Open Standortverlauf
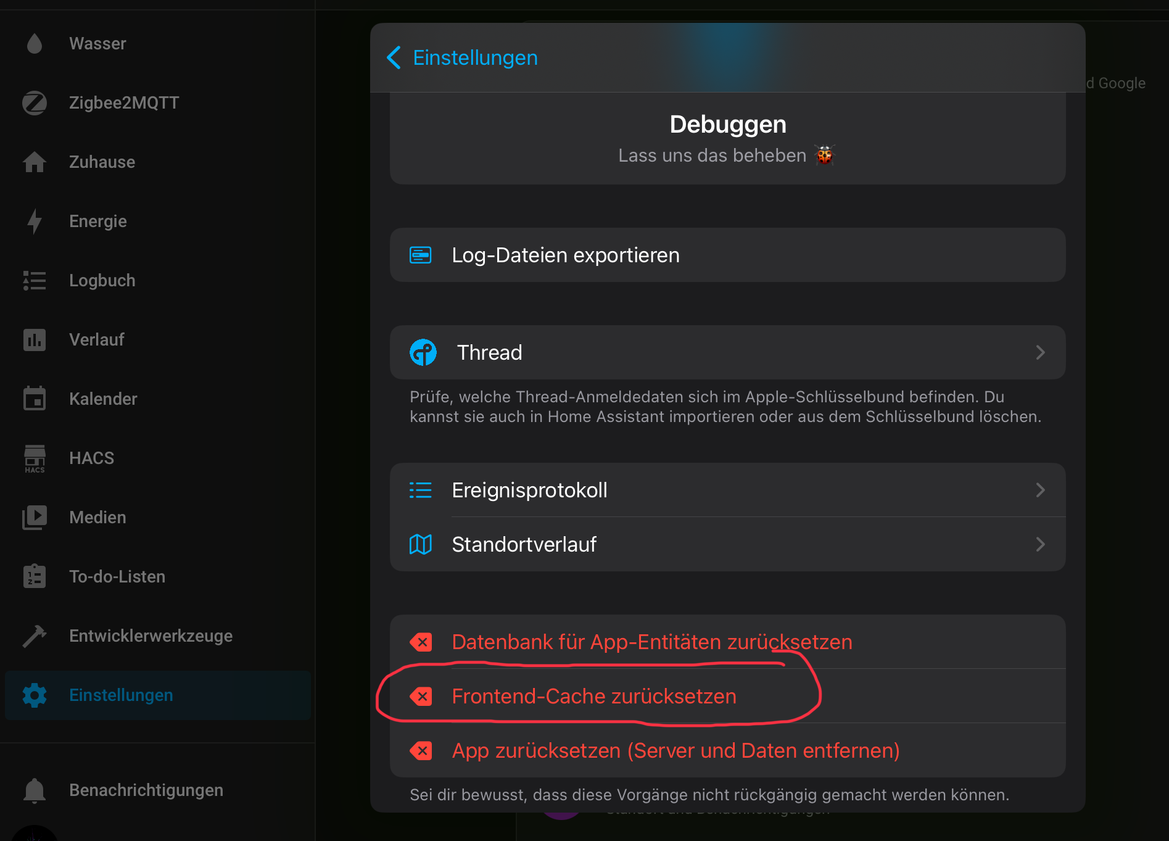Image resolution: width=1169 pixels, height=841 pixels. click(x=727, y=544)
